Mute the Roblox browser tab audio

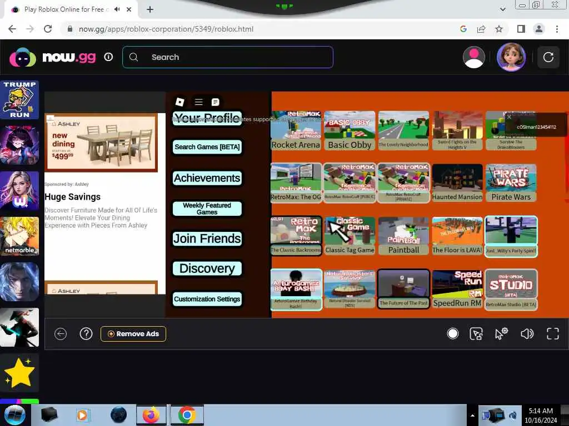(117, 9)
